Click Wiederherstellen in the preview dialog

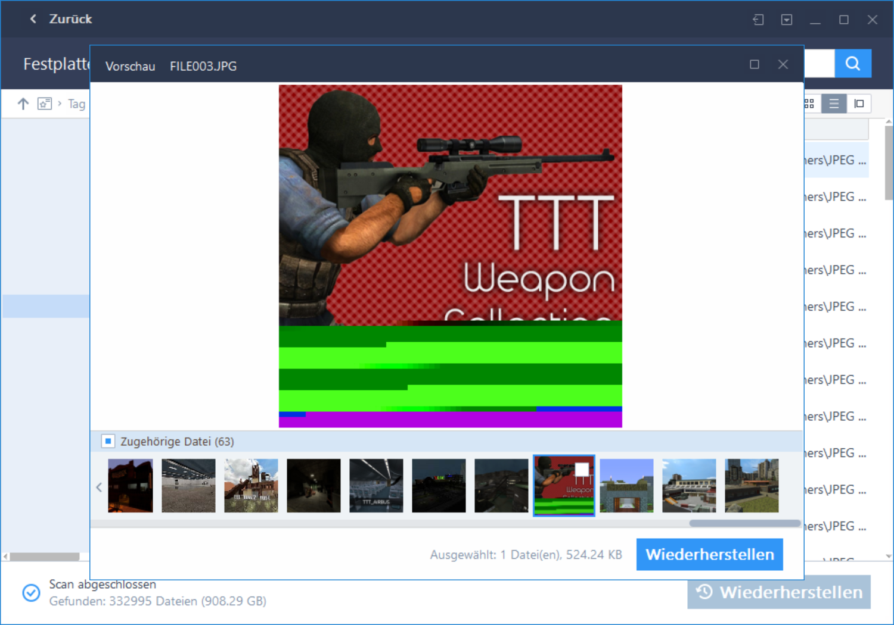coord(710,554)
